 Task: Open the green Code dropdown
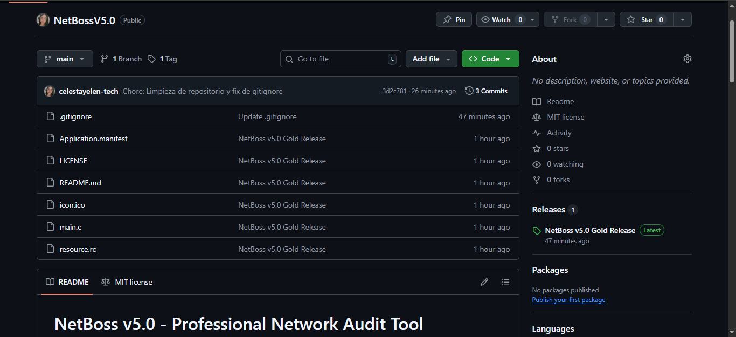click(490, 59)
